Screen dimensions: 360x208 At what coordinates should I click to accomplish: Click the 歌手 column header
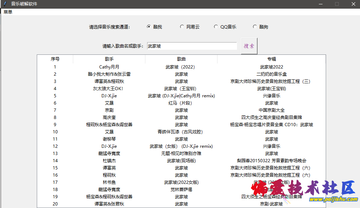coord(109,59)
